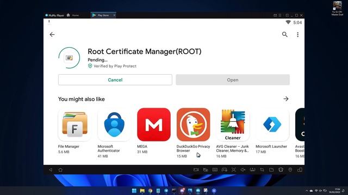This screenshot has height=195, width=348.
Task: Click the multi-window icon in MuMu
Action: [300, 170]
